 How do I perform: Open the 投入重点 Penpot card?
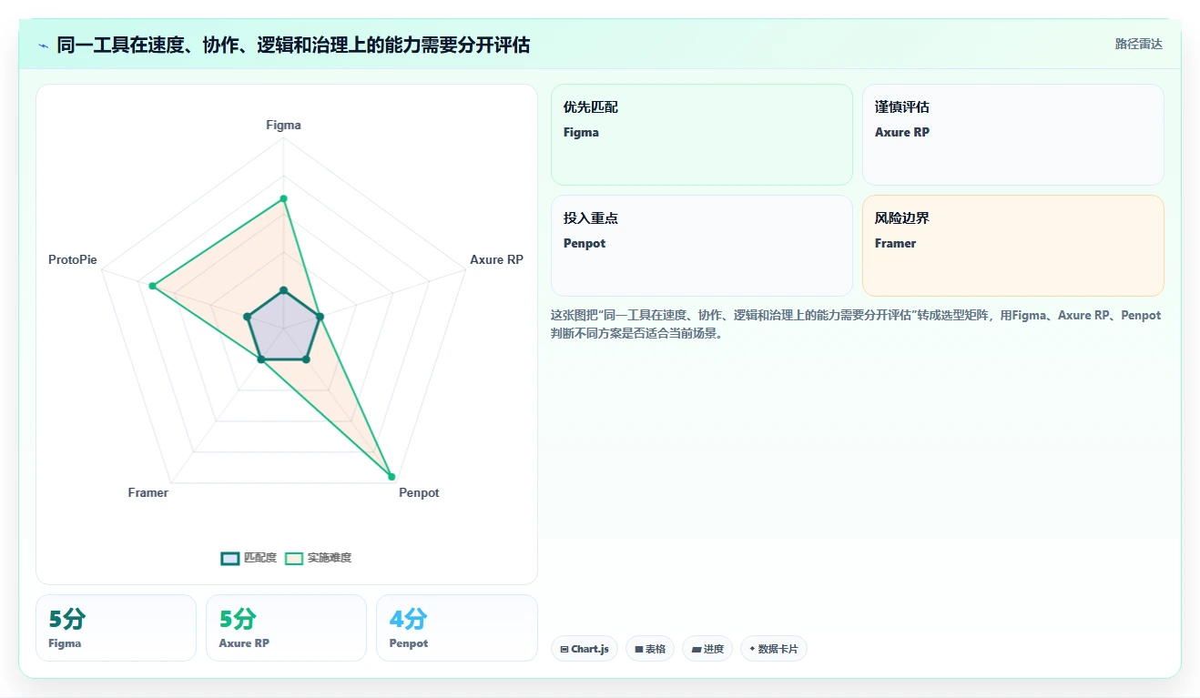click(702, 246)
